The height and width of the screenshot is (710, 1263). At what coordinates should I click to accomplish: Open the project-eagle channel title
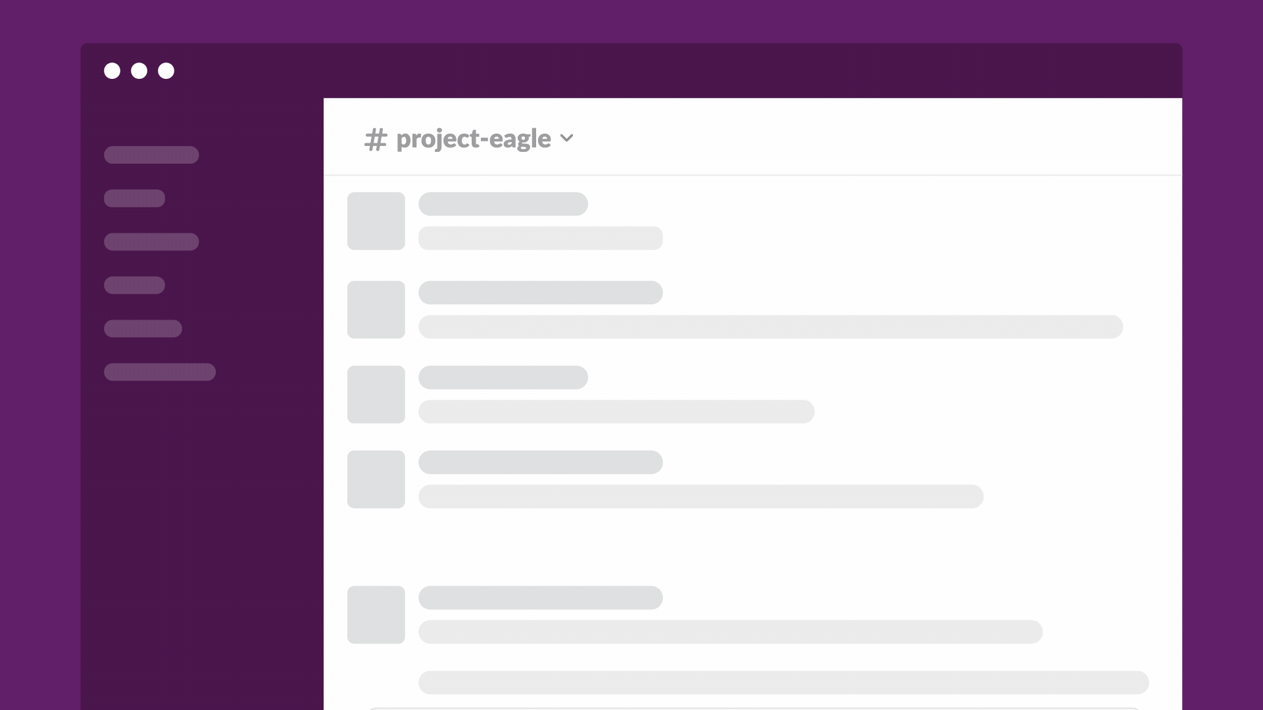pyautogui.click(x=474, y=139)
